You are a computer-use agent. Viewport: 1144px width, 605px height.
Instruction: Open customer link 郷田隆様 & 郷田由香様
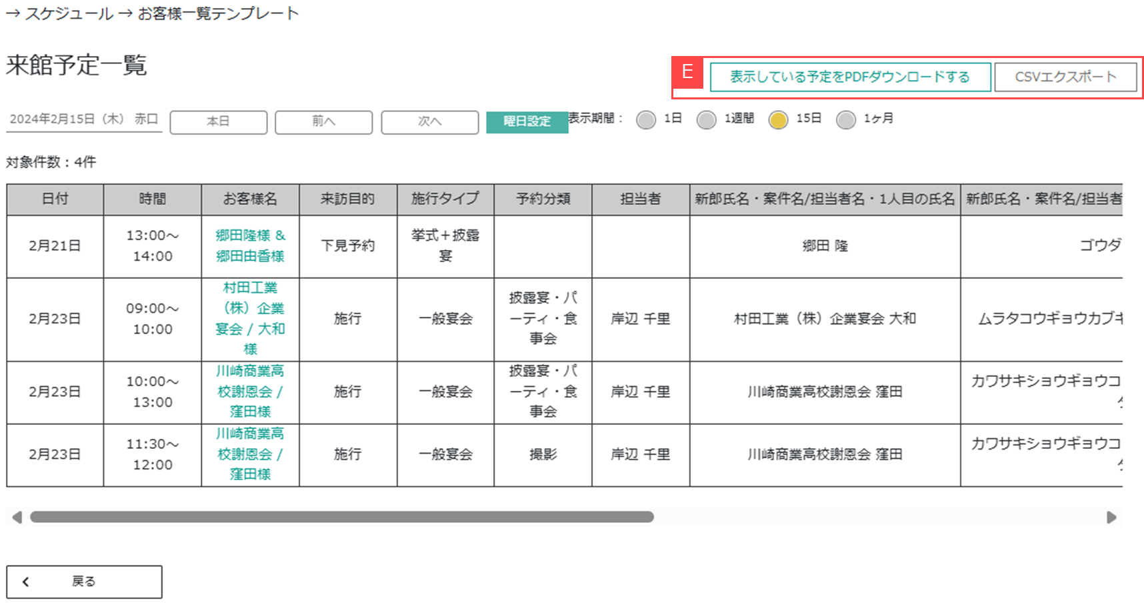pyautogui.click(x=250, y=245)
